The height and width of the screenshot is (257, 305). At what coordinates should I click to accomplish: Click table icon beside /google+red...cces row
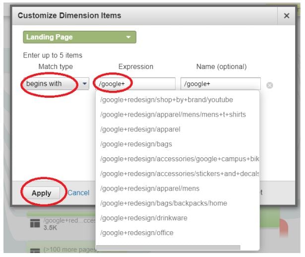(35, 223)
